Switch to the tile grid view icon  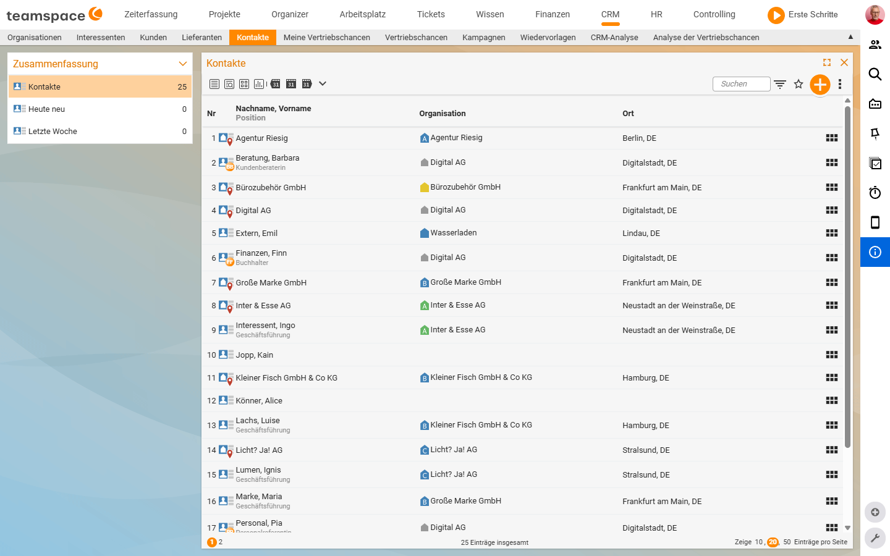[244, 84]
